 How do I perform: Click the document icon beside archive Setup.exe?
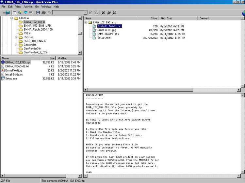pyautogui.click(x=94, y=38)
